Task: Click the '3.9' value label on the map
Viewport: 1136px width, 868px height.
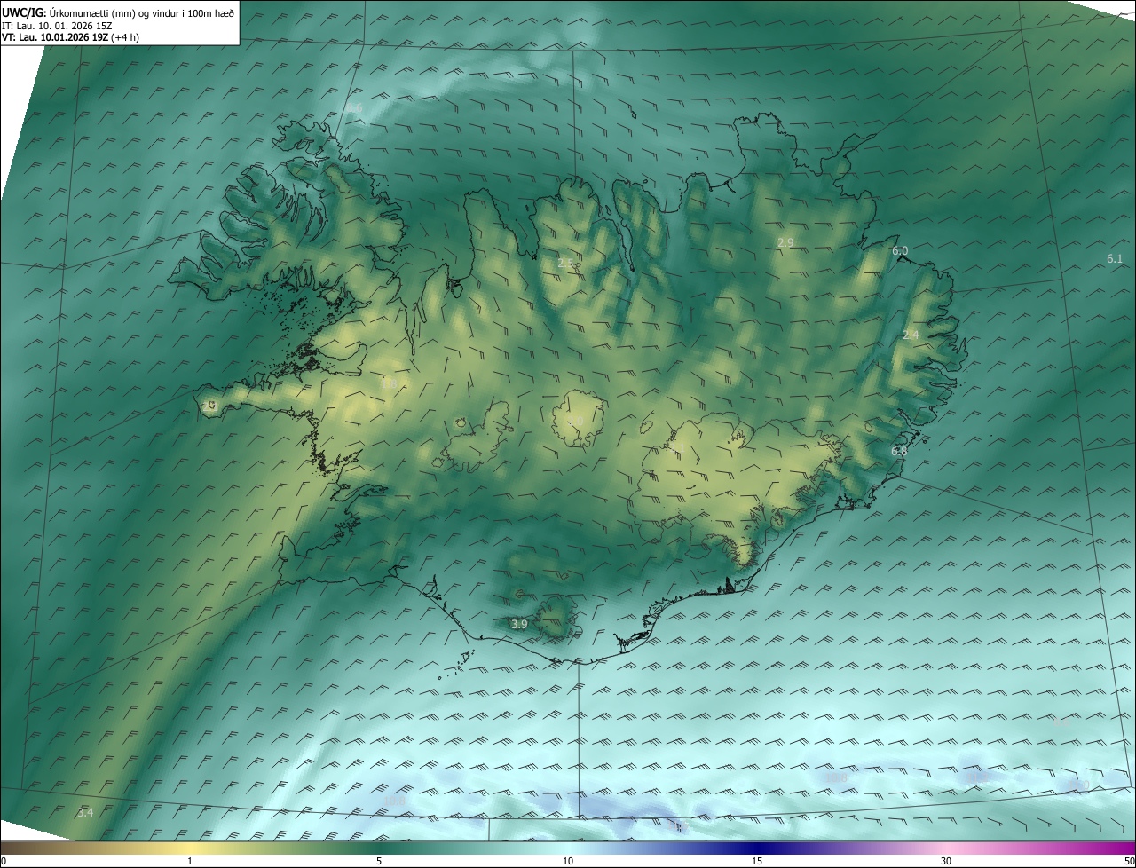Action: pos(519,625)
